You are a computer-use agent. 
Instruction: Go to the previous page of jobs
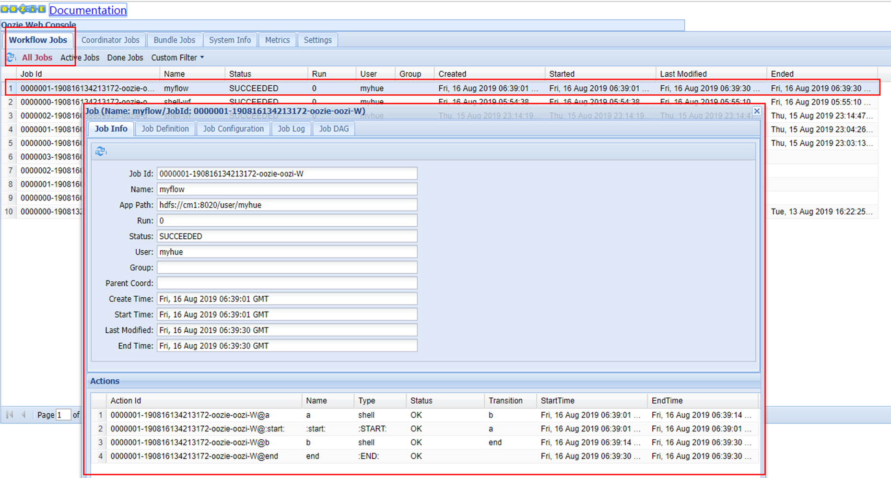(23, 415)
